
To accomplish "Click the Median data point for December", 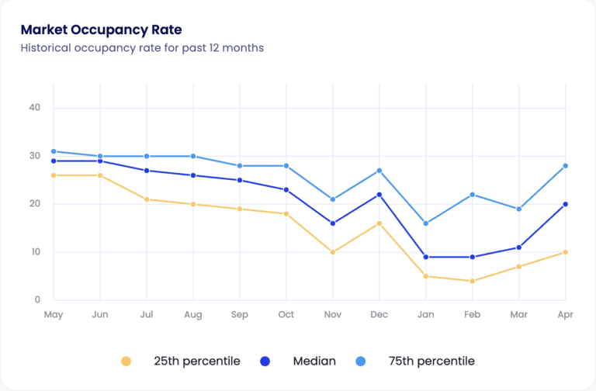I will click(x=379, y=194).
